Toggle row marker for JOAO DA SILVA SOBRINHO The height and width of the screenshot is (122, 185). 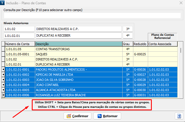pos(3,80)
